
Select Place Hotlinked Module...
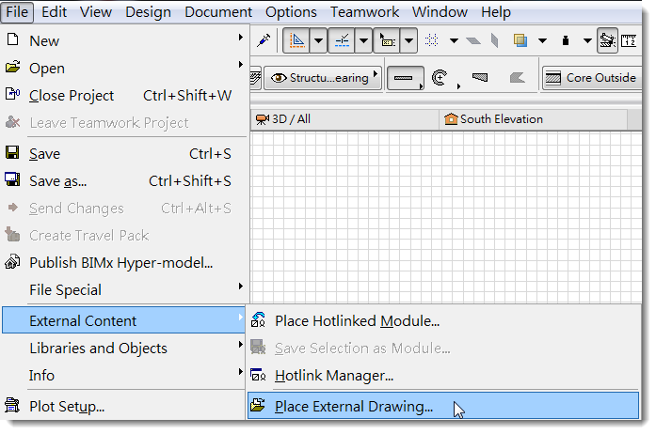click(x=443, y=320)
